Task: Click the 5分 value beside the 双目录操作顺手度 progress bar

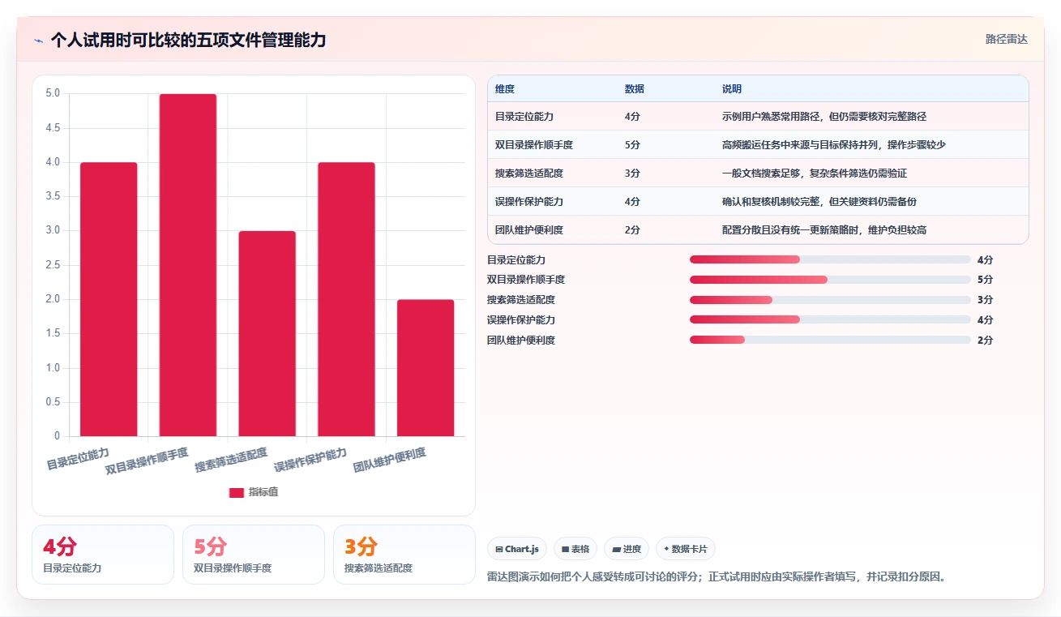Action: pyautogui.click(x=985, y=280)
